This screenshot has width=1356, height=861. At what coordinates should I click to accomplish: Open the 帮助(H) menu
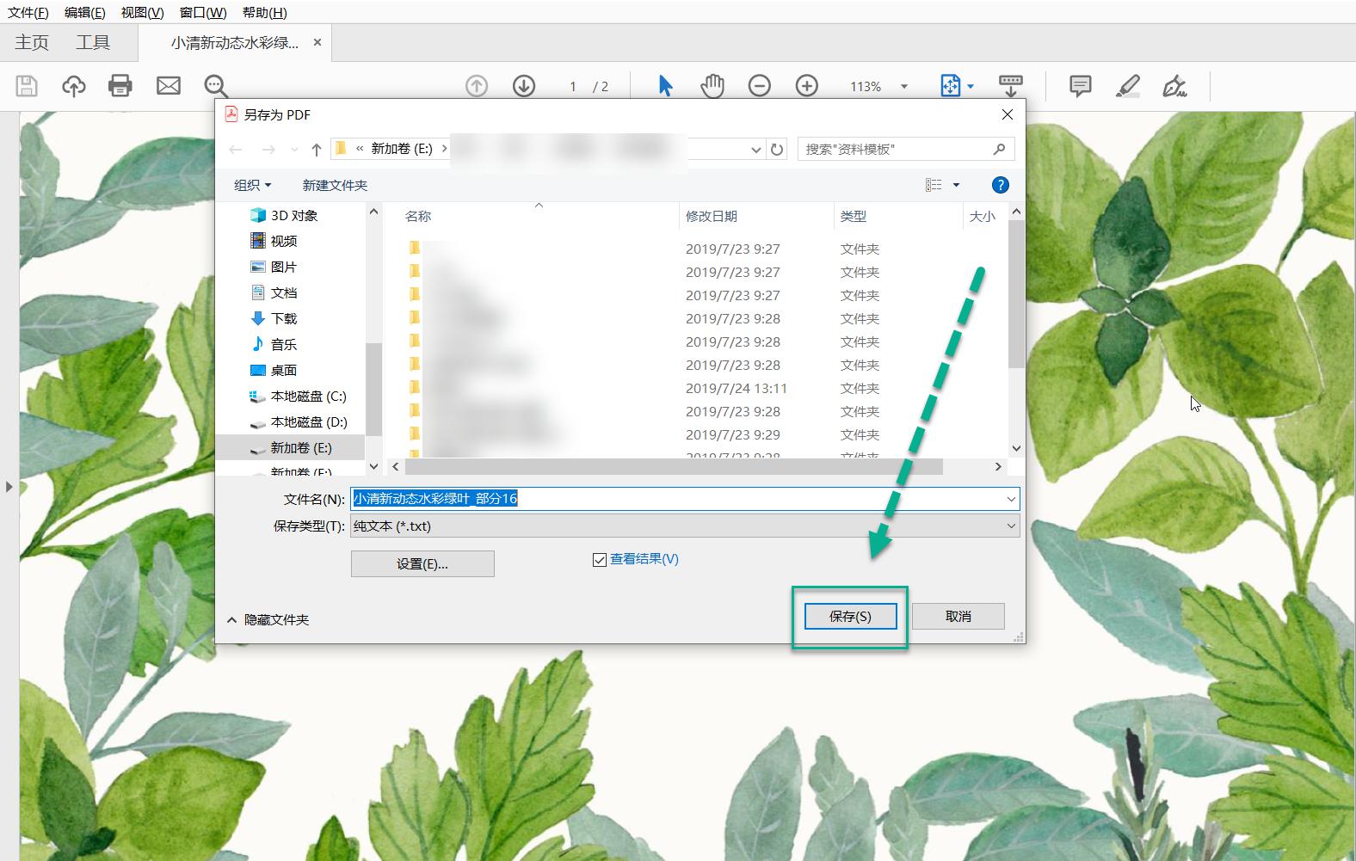tap(265, 12)
